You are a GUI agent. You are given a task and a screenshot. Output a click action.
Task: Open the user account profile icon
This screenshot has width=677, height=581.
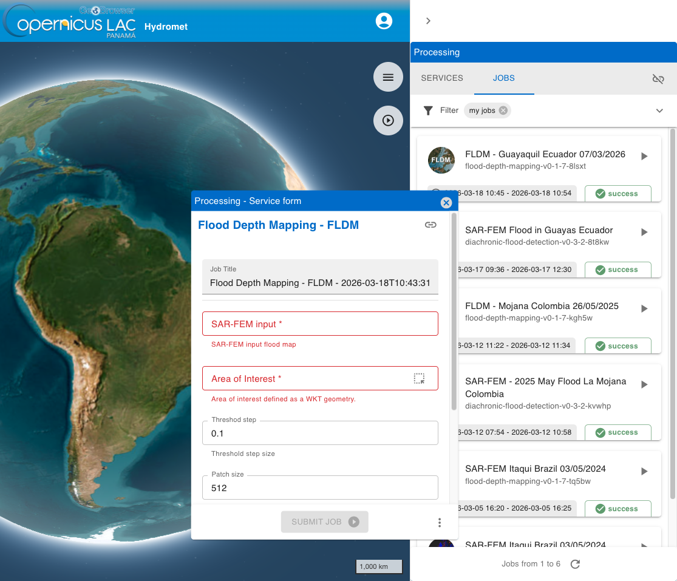click(384, 21)
